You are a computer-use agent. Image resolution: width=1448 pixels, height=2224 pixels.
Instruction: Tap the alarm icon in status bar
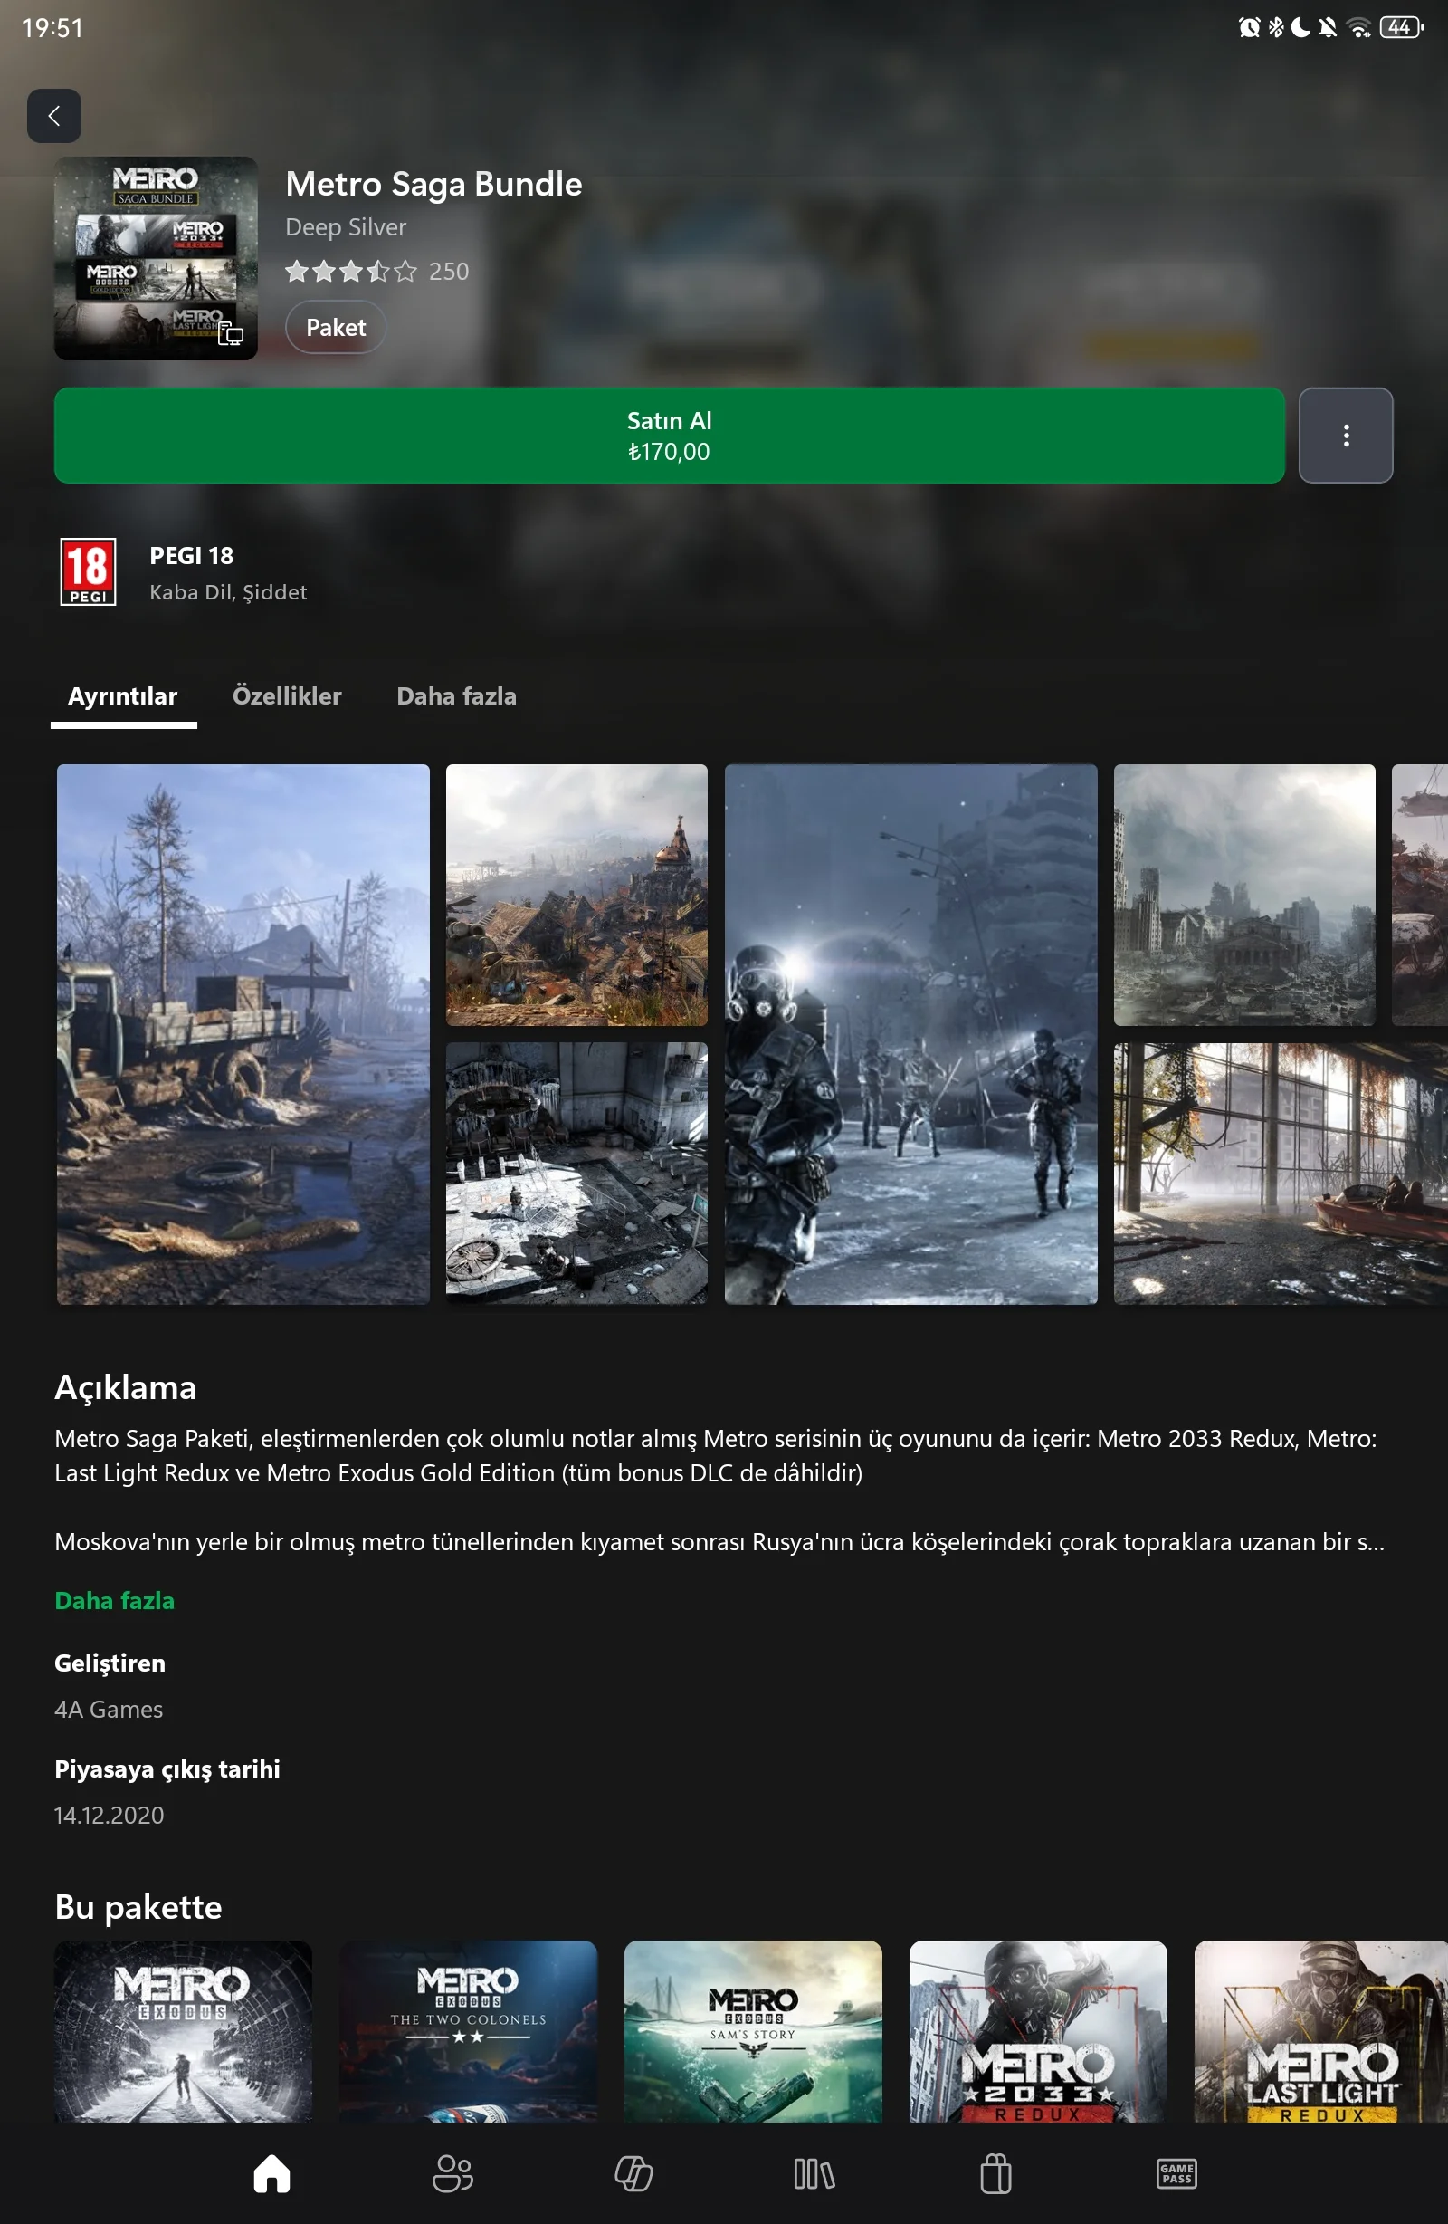(1249, 28)
